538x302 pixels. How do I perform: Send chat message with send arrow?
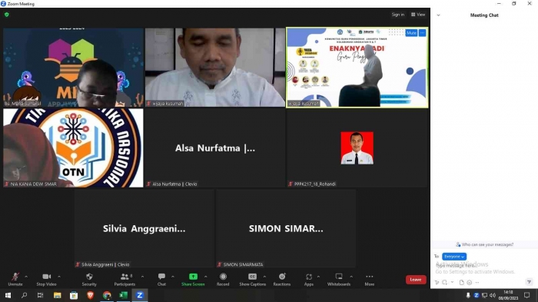pos(529,282)
